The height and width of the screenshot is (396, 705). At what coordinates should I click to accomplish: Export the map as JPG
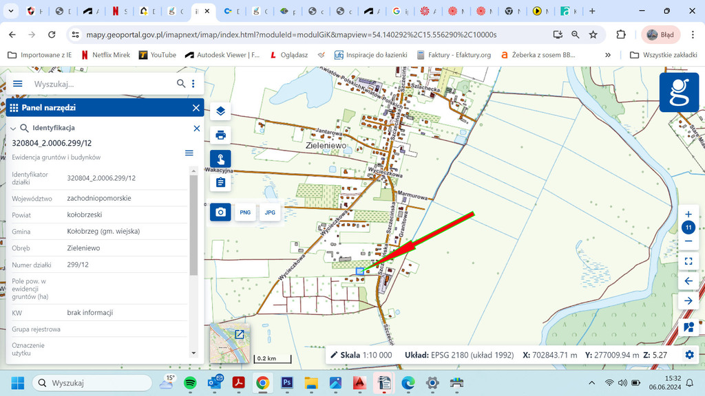click(x=270, y=212)
